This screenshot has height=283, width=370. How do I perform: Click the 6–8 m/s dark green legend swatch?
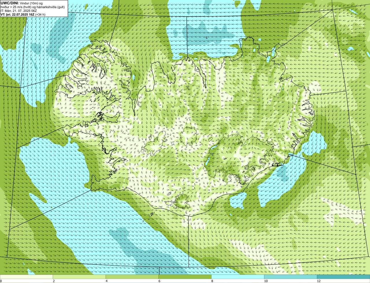point(185,277)
